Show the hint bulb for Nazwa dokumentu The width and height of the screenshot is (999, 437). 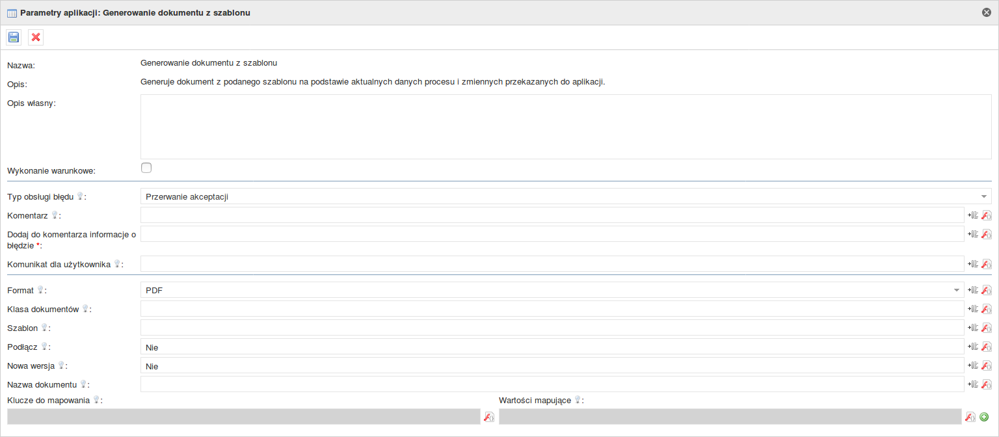pos(83,384)
